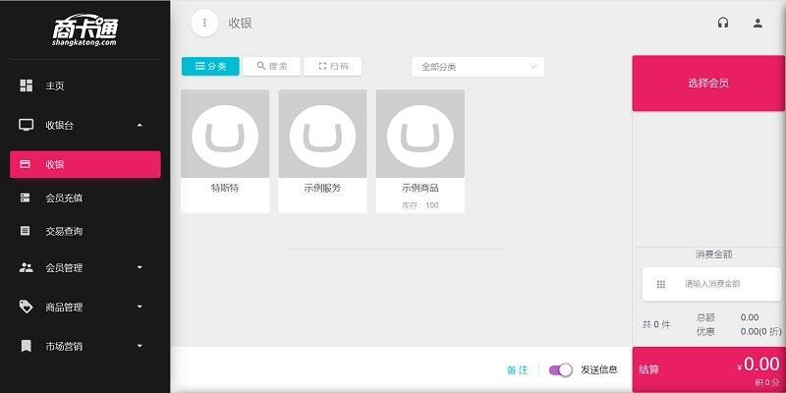Viewport: 786px width, 393px height.
Task: Click the three-dot menu icon beside 收银
Action: pyautogui.click(x=204, y=23)
